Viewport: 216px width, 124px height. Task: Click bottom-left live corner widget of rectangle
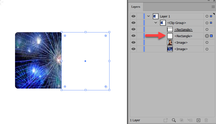(65, 87)
